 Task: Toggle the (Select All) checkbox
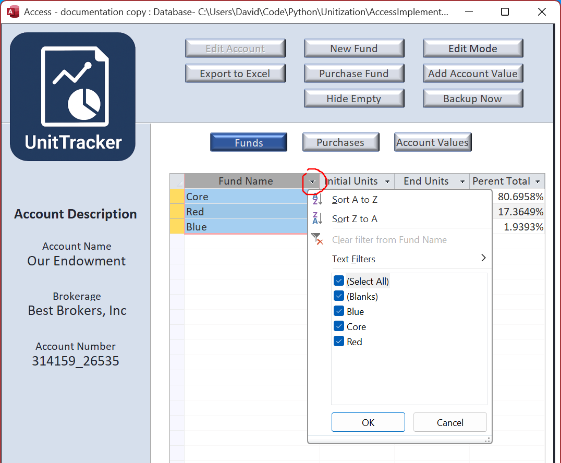click(x=339, y=281)
